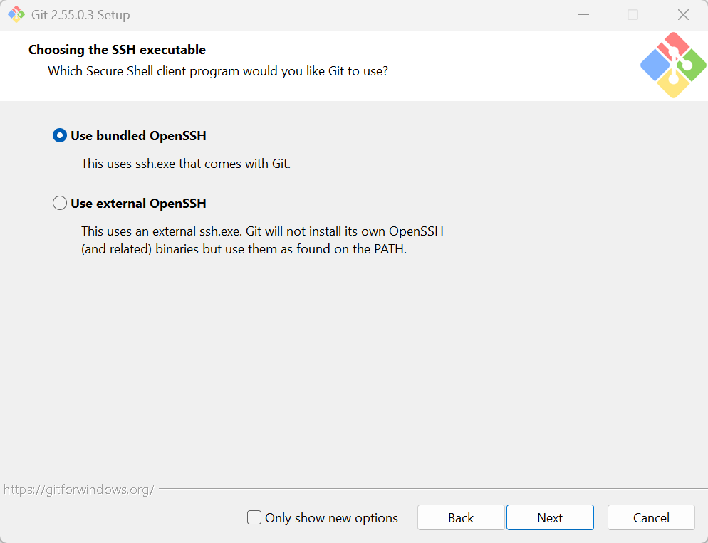
Task: Go back with the Back button
Action: (x=461, y=517)
